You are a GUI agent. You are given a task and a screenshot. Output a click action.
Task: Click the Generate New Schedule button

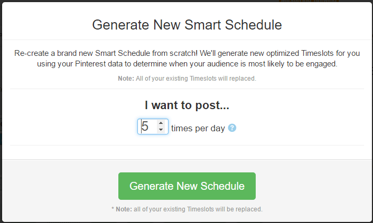click(x=187, y=186)
